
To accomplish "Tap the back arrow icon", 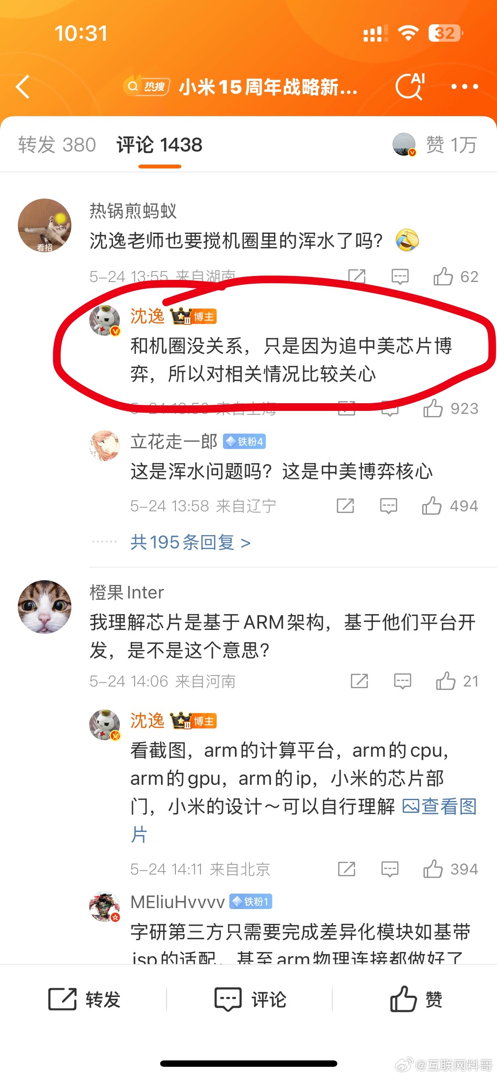I will 23,87.
